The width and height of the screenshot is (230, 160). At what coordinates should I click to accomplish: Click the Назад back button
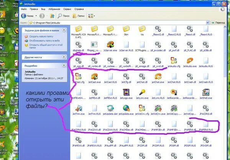tap(28, 16)
